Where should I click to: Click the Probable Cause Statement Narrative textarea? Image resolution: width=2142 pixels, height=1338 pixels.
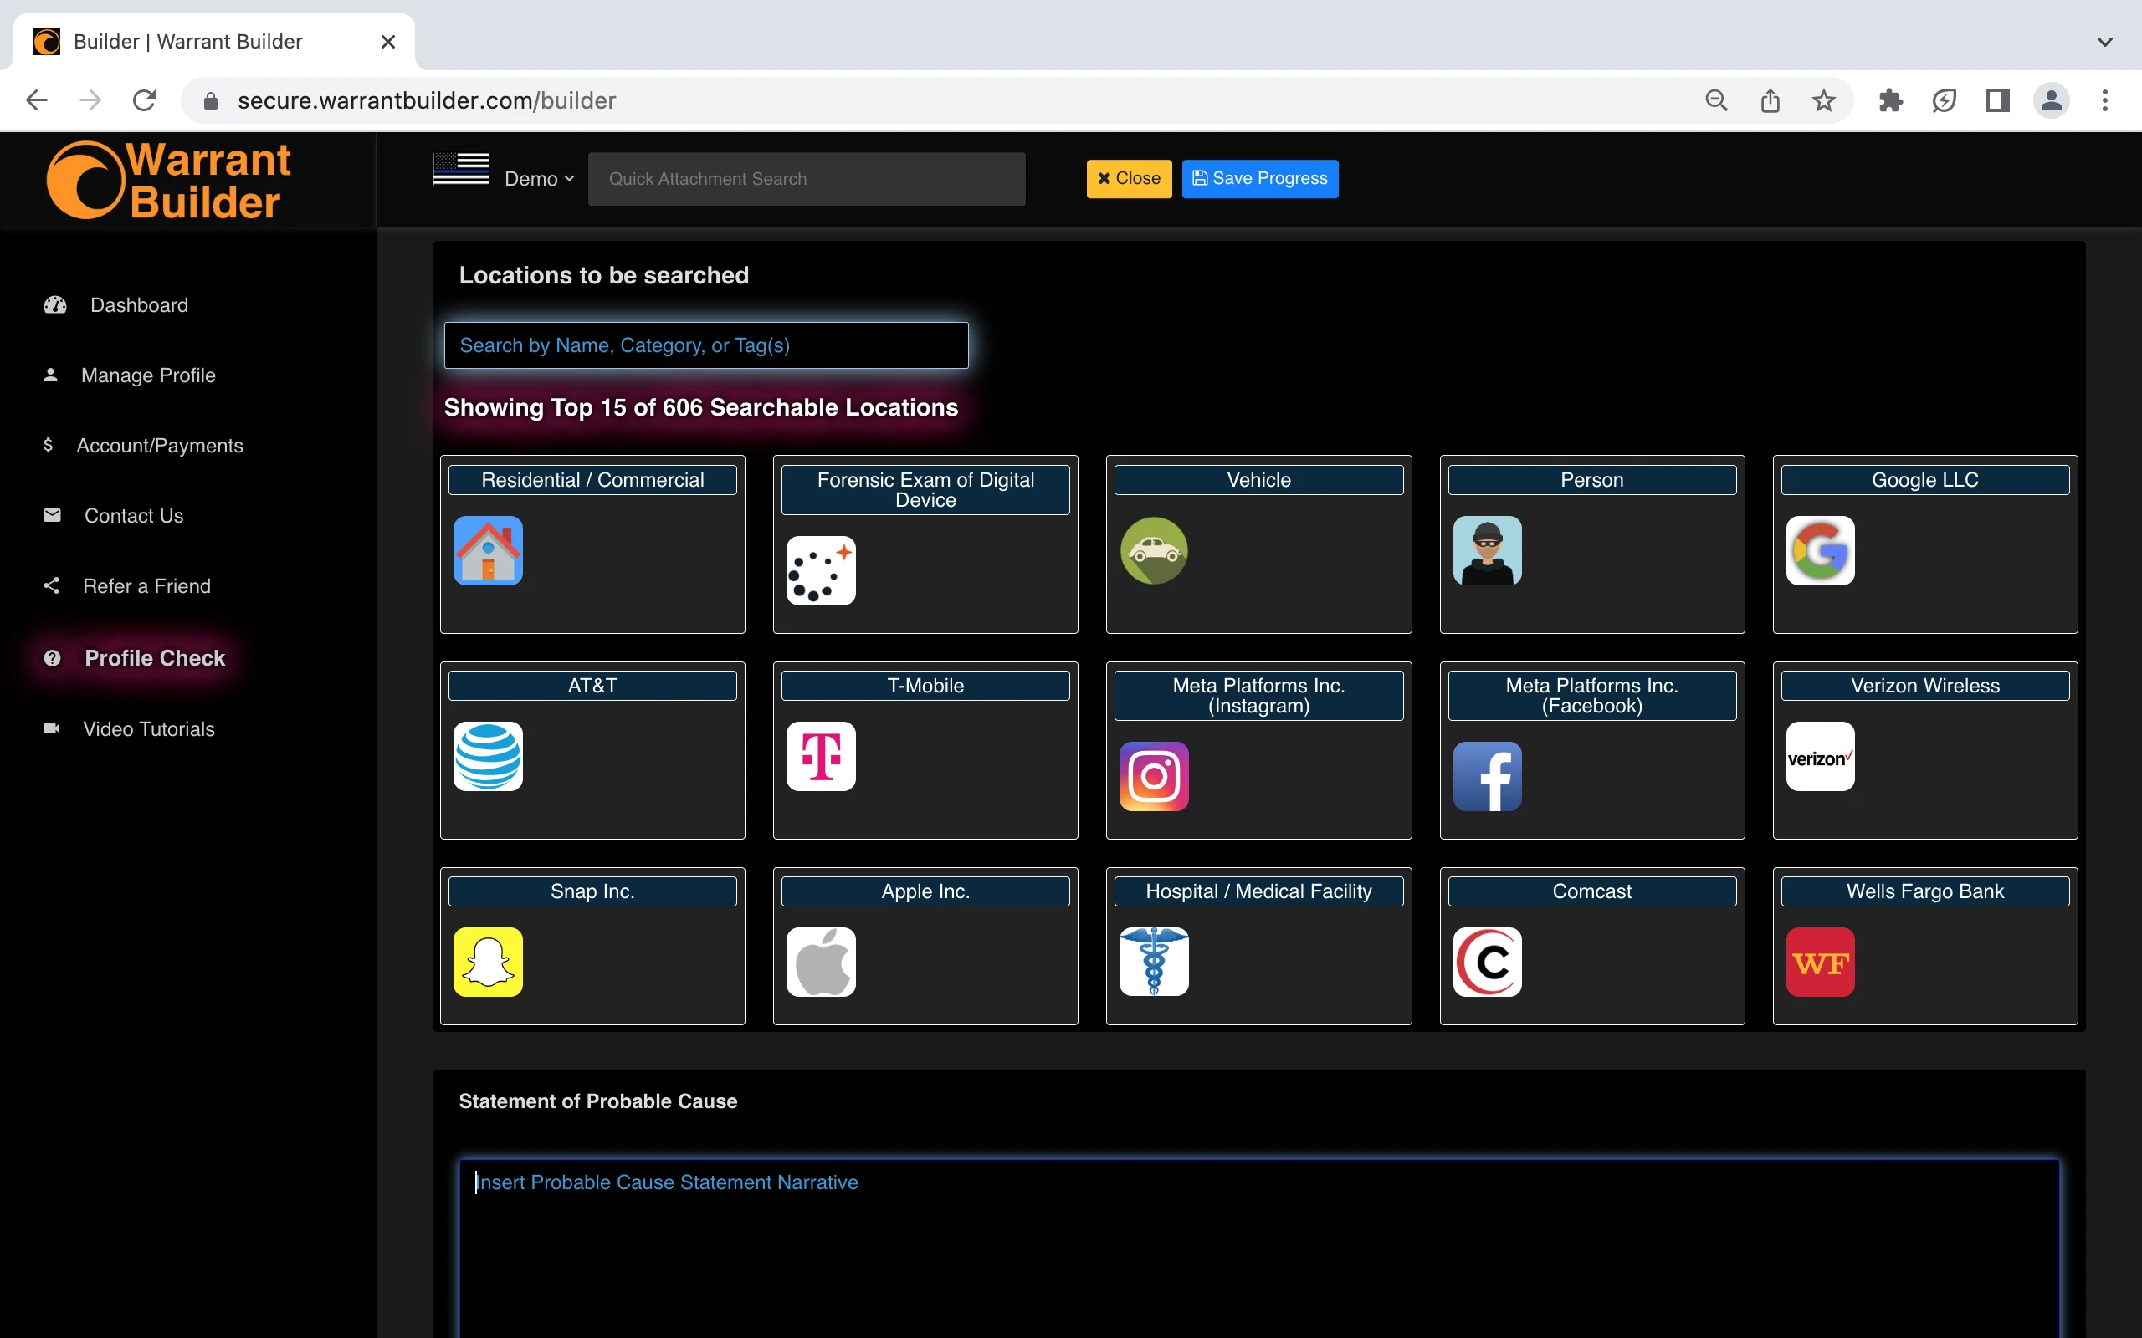[x=1258, y=1248]
